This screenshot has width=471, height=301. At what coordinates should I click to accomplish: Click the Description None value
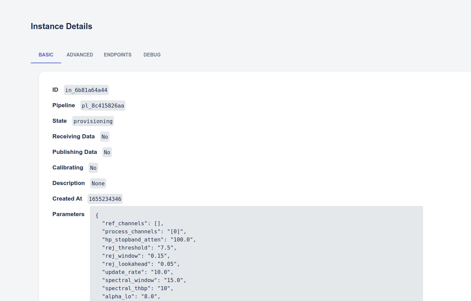pos(98,183)
